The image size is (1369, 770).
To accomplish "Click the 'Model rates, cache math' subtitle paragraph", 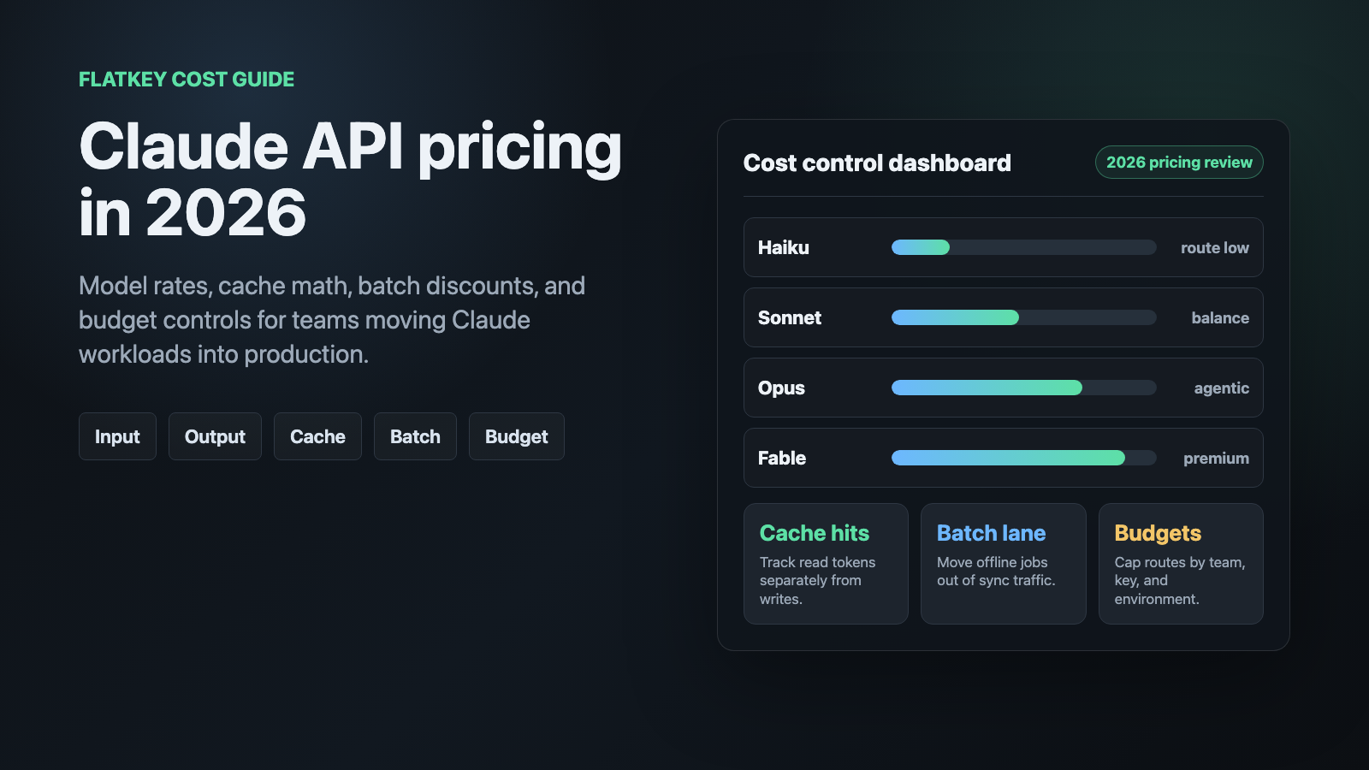I will (332, 320).
